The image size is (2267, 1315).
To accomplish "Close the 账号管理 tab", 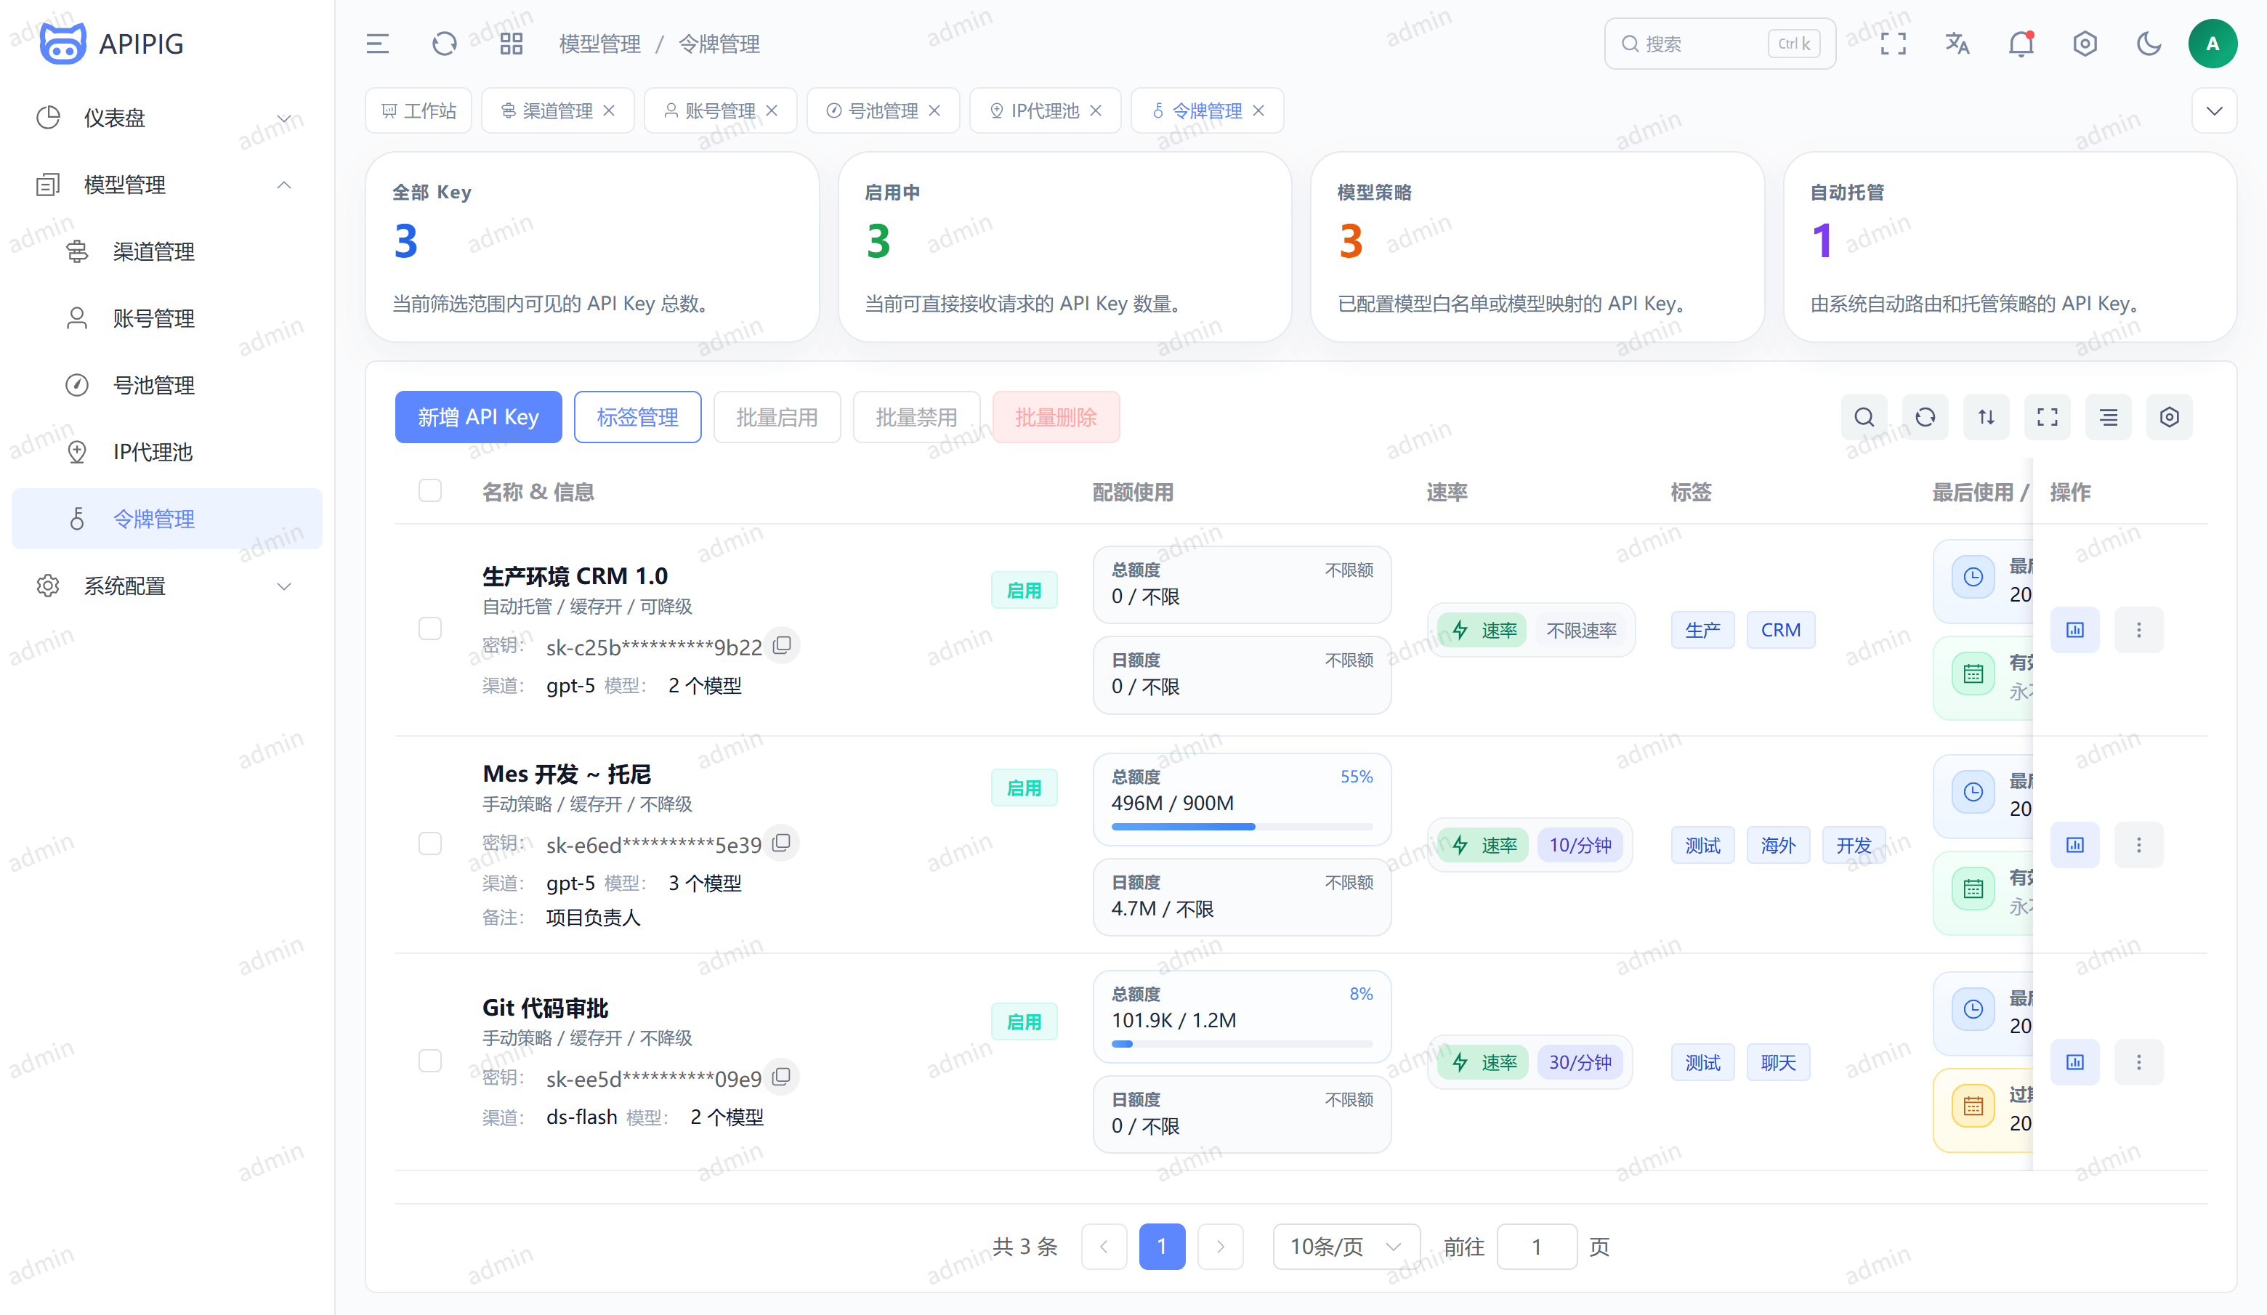I will (772, 110).
